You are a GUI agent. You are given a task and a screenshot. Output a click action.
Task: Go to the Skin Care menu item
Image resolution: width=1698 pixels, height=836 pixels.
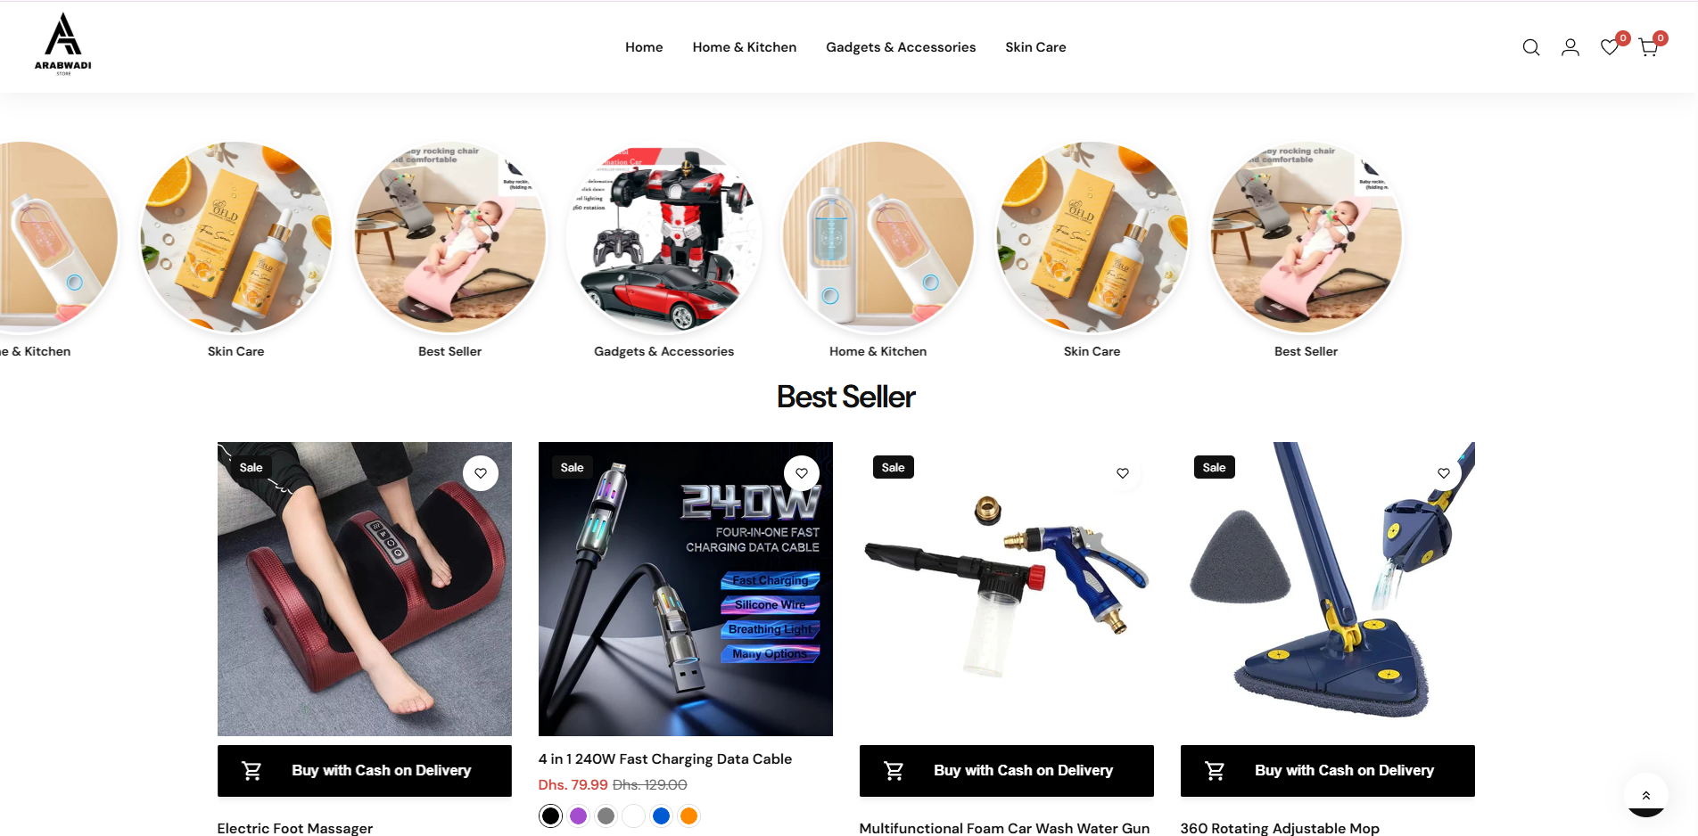pyautogui.click(x=1035, y=47)
